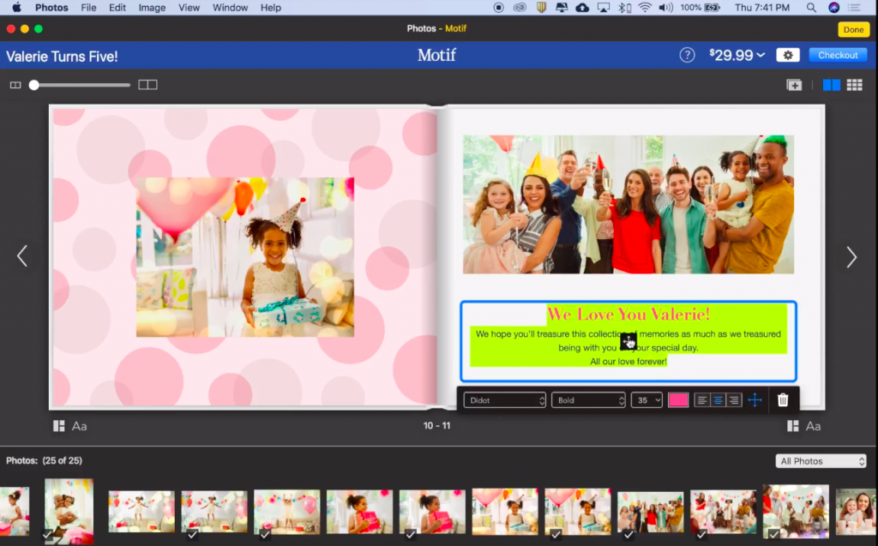Open the Edit menu
Image resolution: width=878 pixels, height=546 pixels.
(117, 8)
